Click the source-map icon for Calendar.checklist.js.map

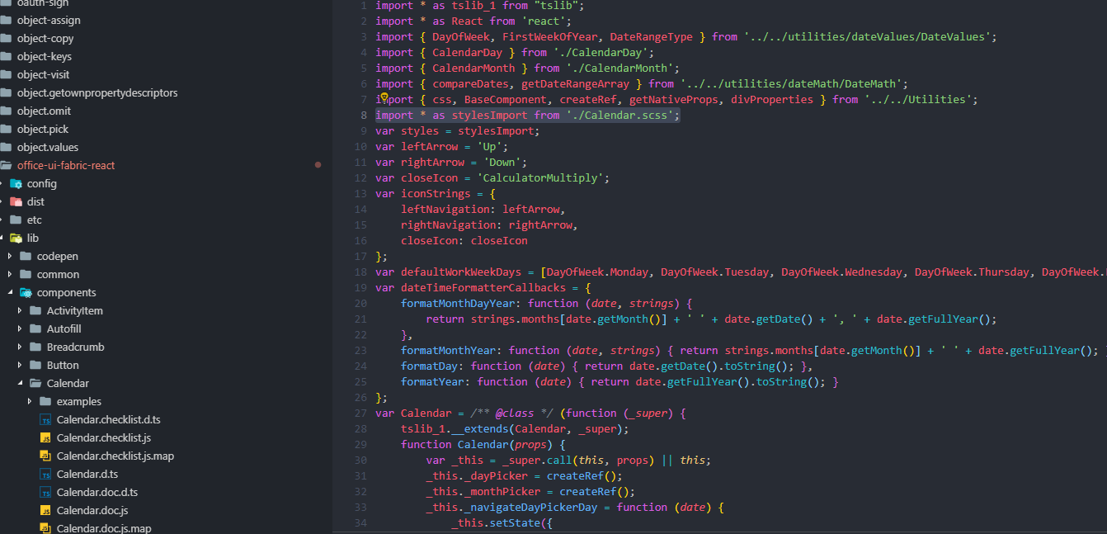coord(45,456)
